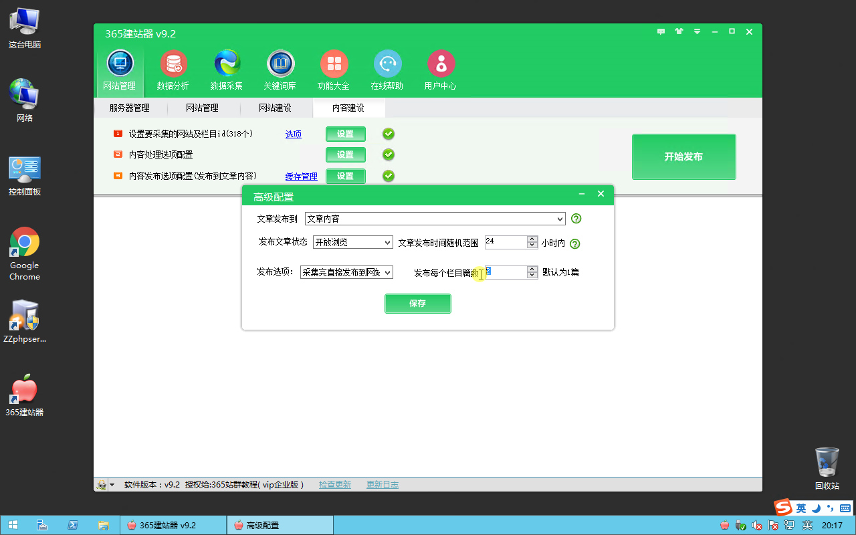Expand the 发布选项 dropdown

coord(388,272)
